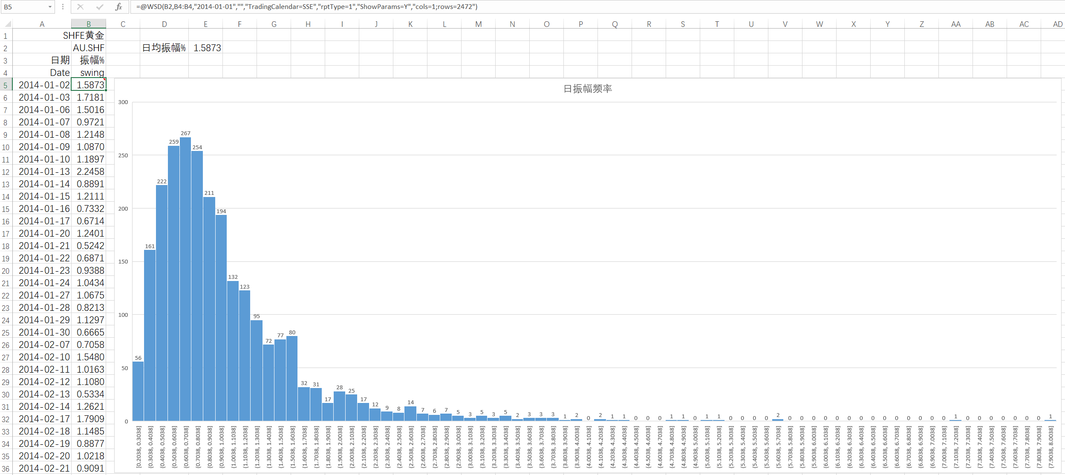Click the three-dot handle beside Name Box
The height and width of the screenshot is (475, 1065).
[63, 7]
